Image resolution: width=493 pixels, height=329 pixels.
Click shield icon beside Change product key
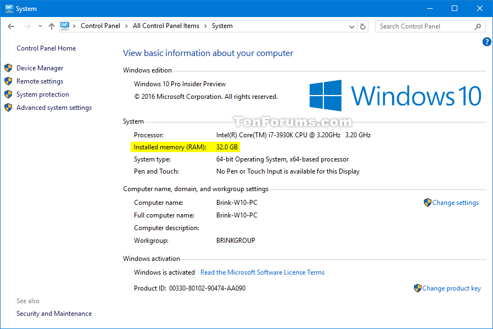click(418, 288)
